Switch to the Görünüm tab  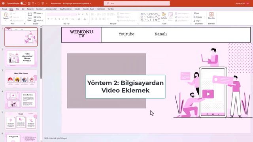coord(101,9)
